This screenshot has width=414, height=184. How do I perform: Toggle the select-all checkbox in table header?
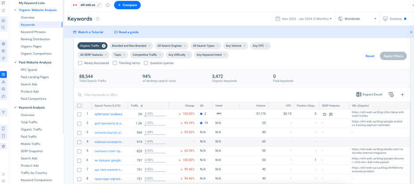[79, 105]
